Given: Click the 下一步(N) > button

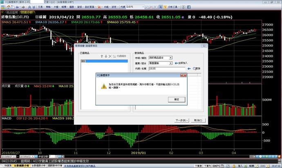Looking at the screenshot, I should pyautogui.click(x=181, y=120).
